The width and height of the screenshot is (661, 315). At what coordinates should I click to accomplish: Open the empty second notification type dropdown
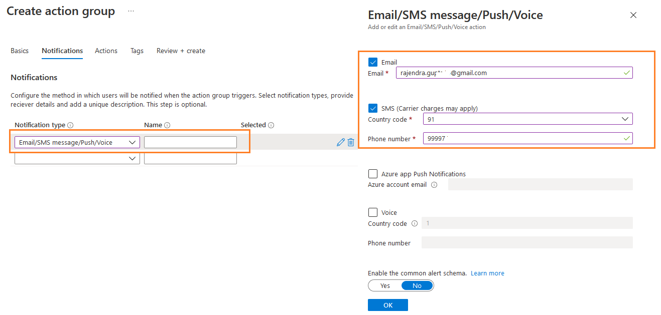coord(133,158)
